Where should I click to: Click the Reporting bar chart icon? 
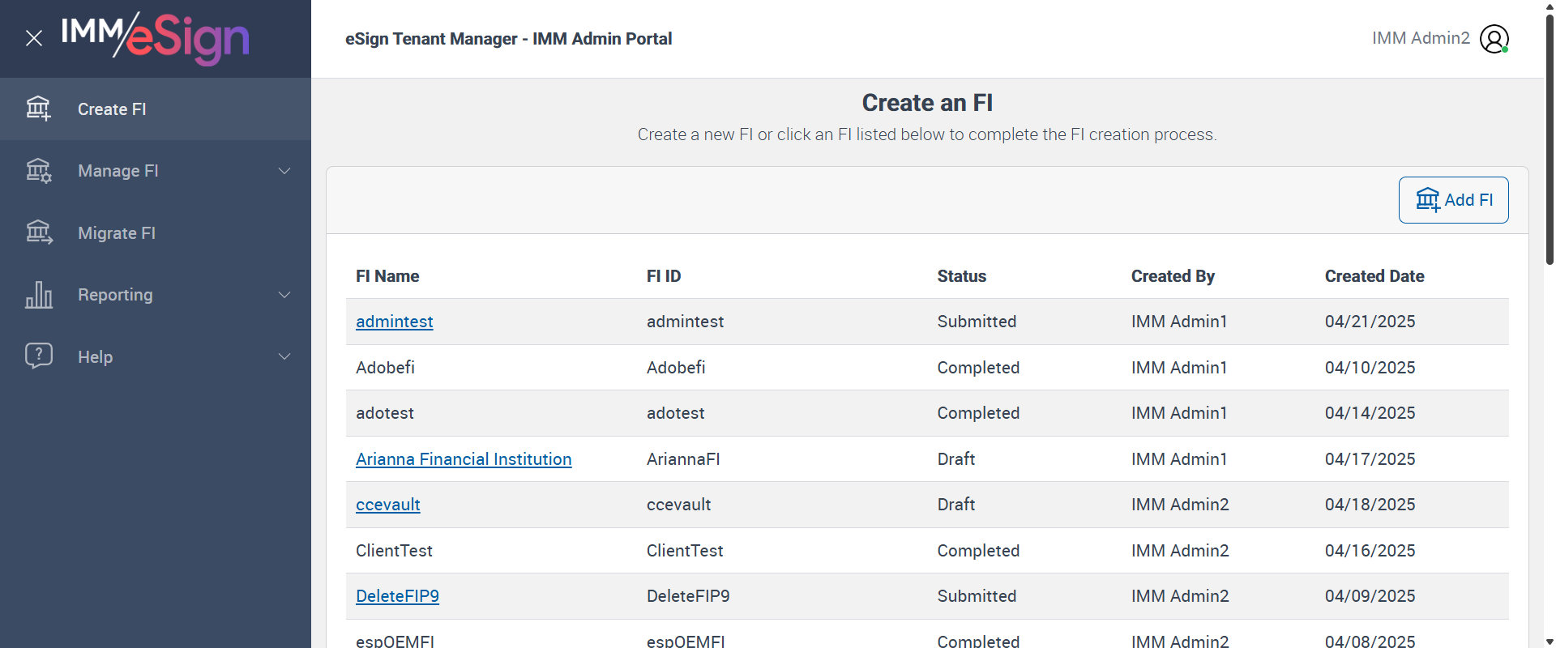tap(38, 295)
